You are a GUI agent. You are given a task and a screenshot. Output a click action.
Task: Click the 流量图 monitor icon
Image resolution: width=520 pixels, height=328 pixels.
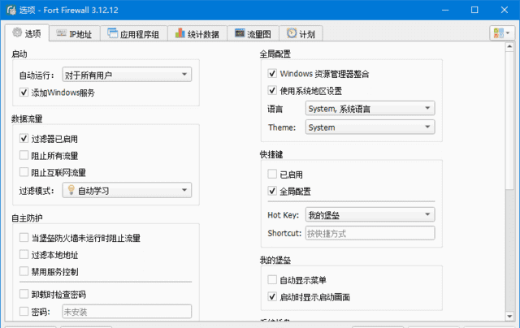tap(240, 32)
